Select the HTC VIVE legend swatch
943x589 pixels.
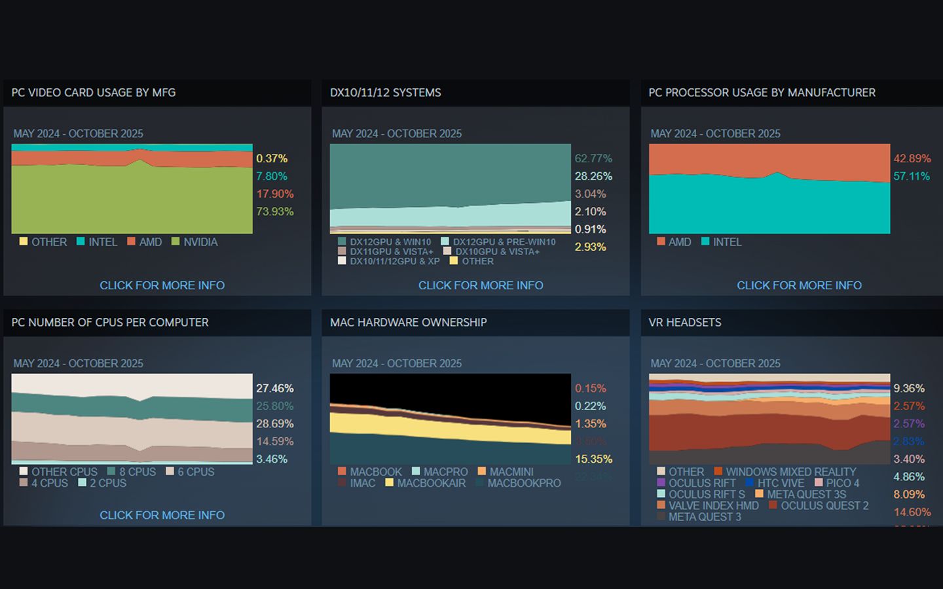[x=749, y=483]
